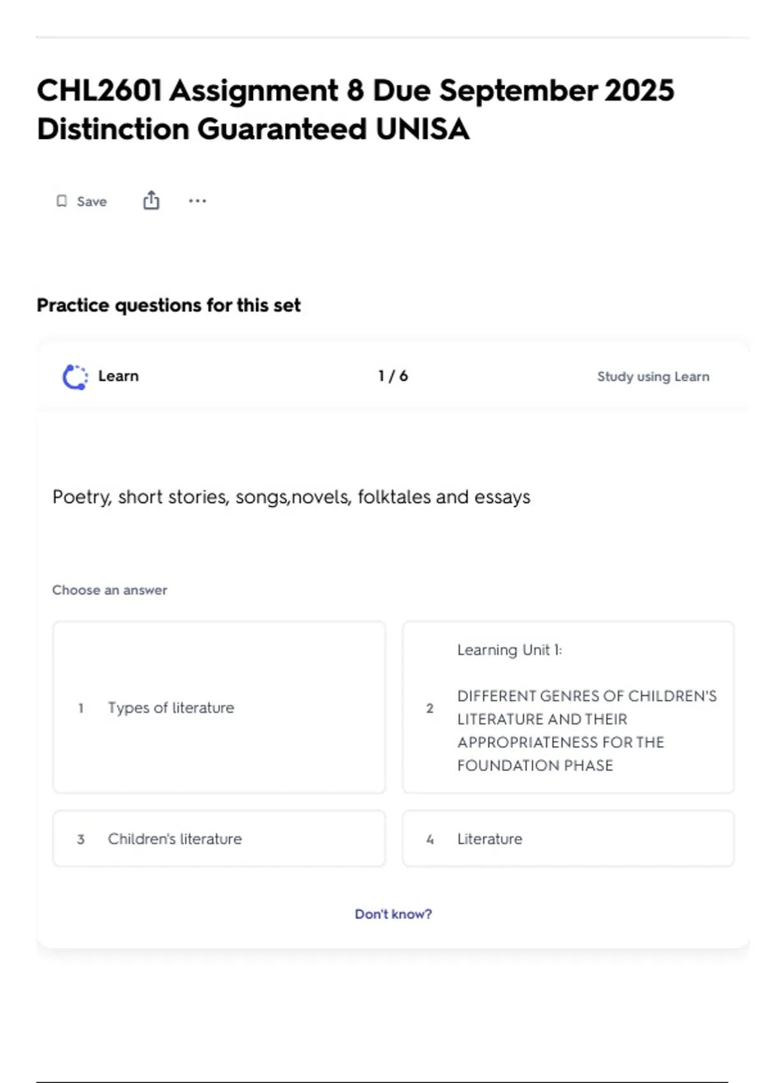The height and width of the screenshot is (1083, 765).
Task: Select answer 'Types of literature'
Action: [x=219, y=707]
